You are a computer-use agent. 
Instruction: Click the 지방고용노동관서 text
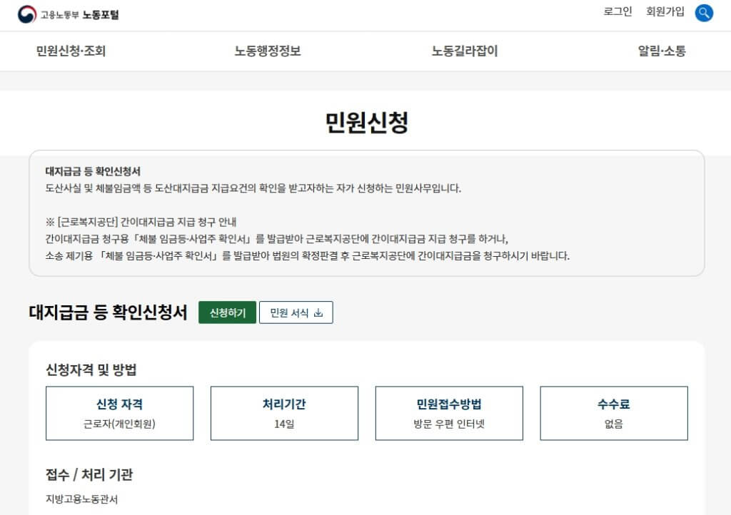tap(81, 499)
